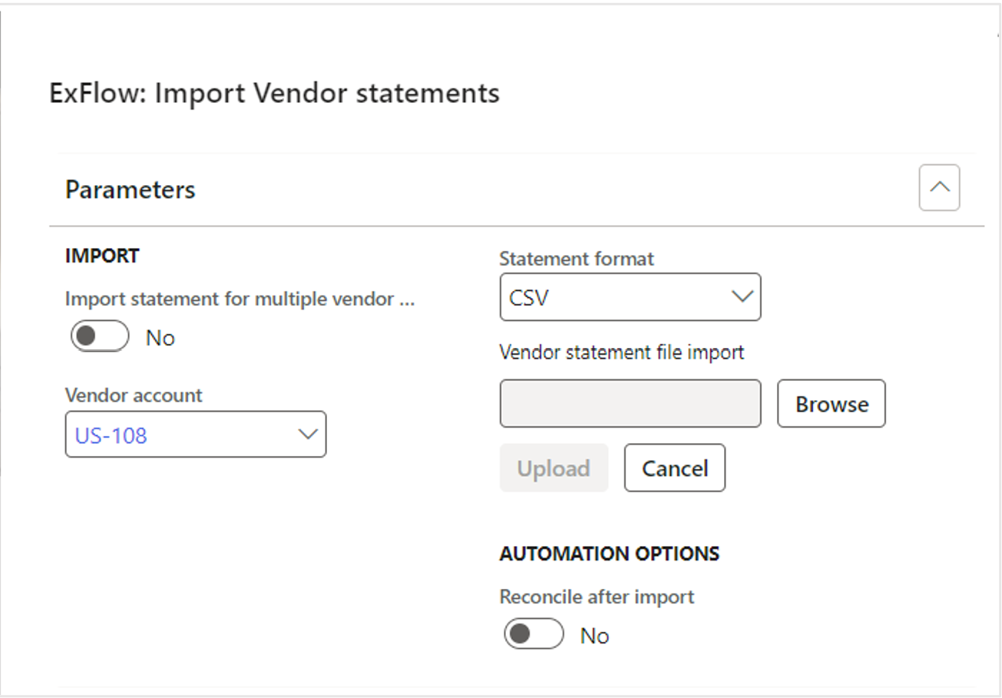Click the ExFlow: Import Vendor statements title
This screenshot has width=1002, height=698.
click(275, 93)
